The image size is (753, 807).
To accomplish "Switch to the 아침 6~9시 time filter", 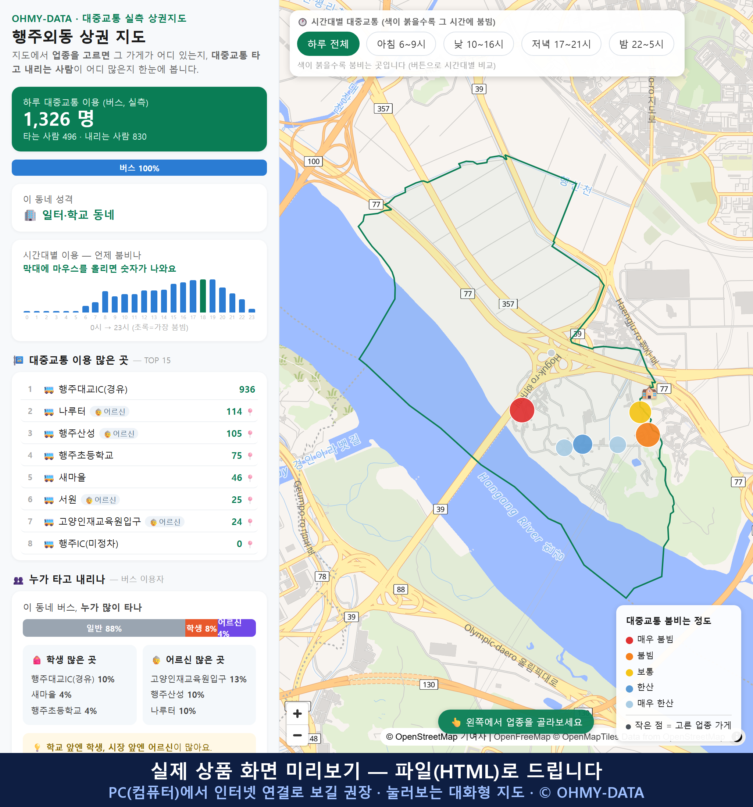I will 401,44.
